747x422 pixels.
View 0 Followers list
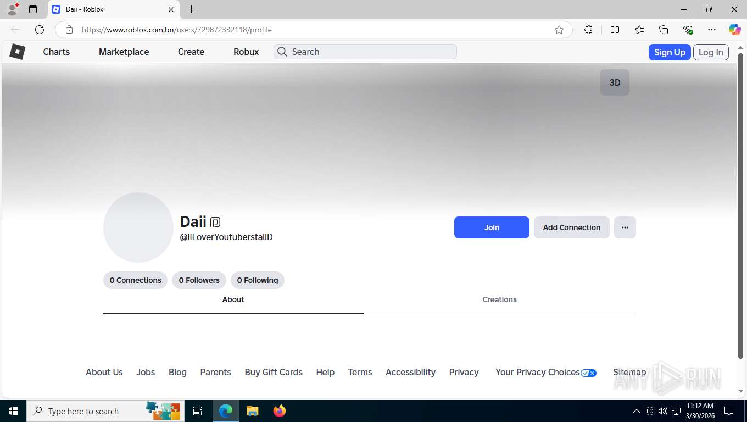pos(199,280)
